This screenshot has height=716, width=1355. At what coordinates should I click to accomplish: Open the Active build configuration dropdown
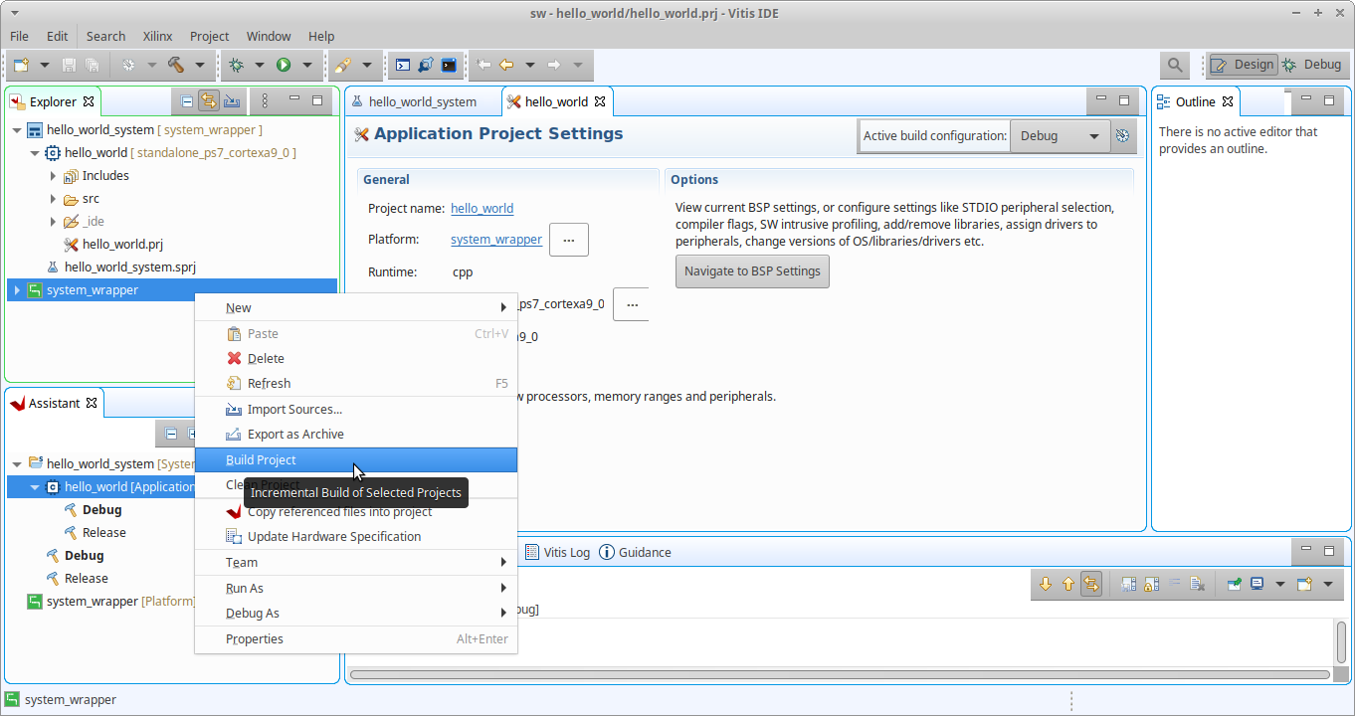pos(1059,136)
